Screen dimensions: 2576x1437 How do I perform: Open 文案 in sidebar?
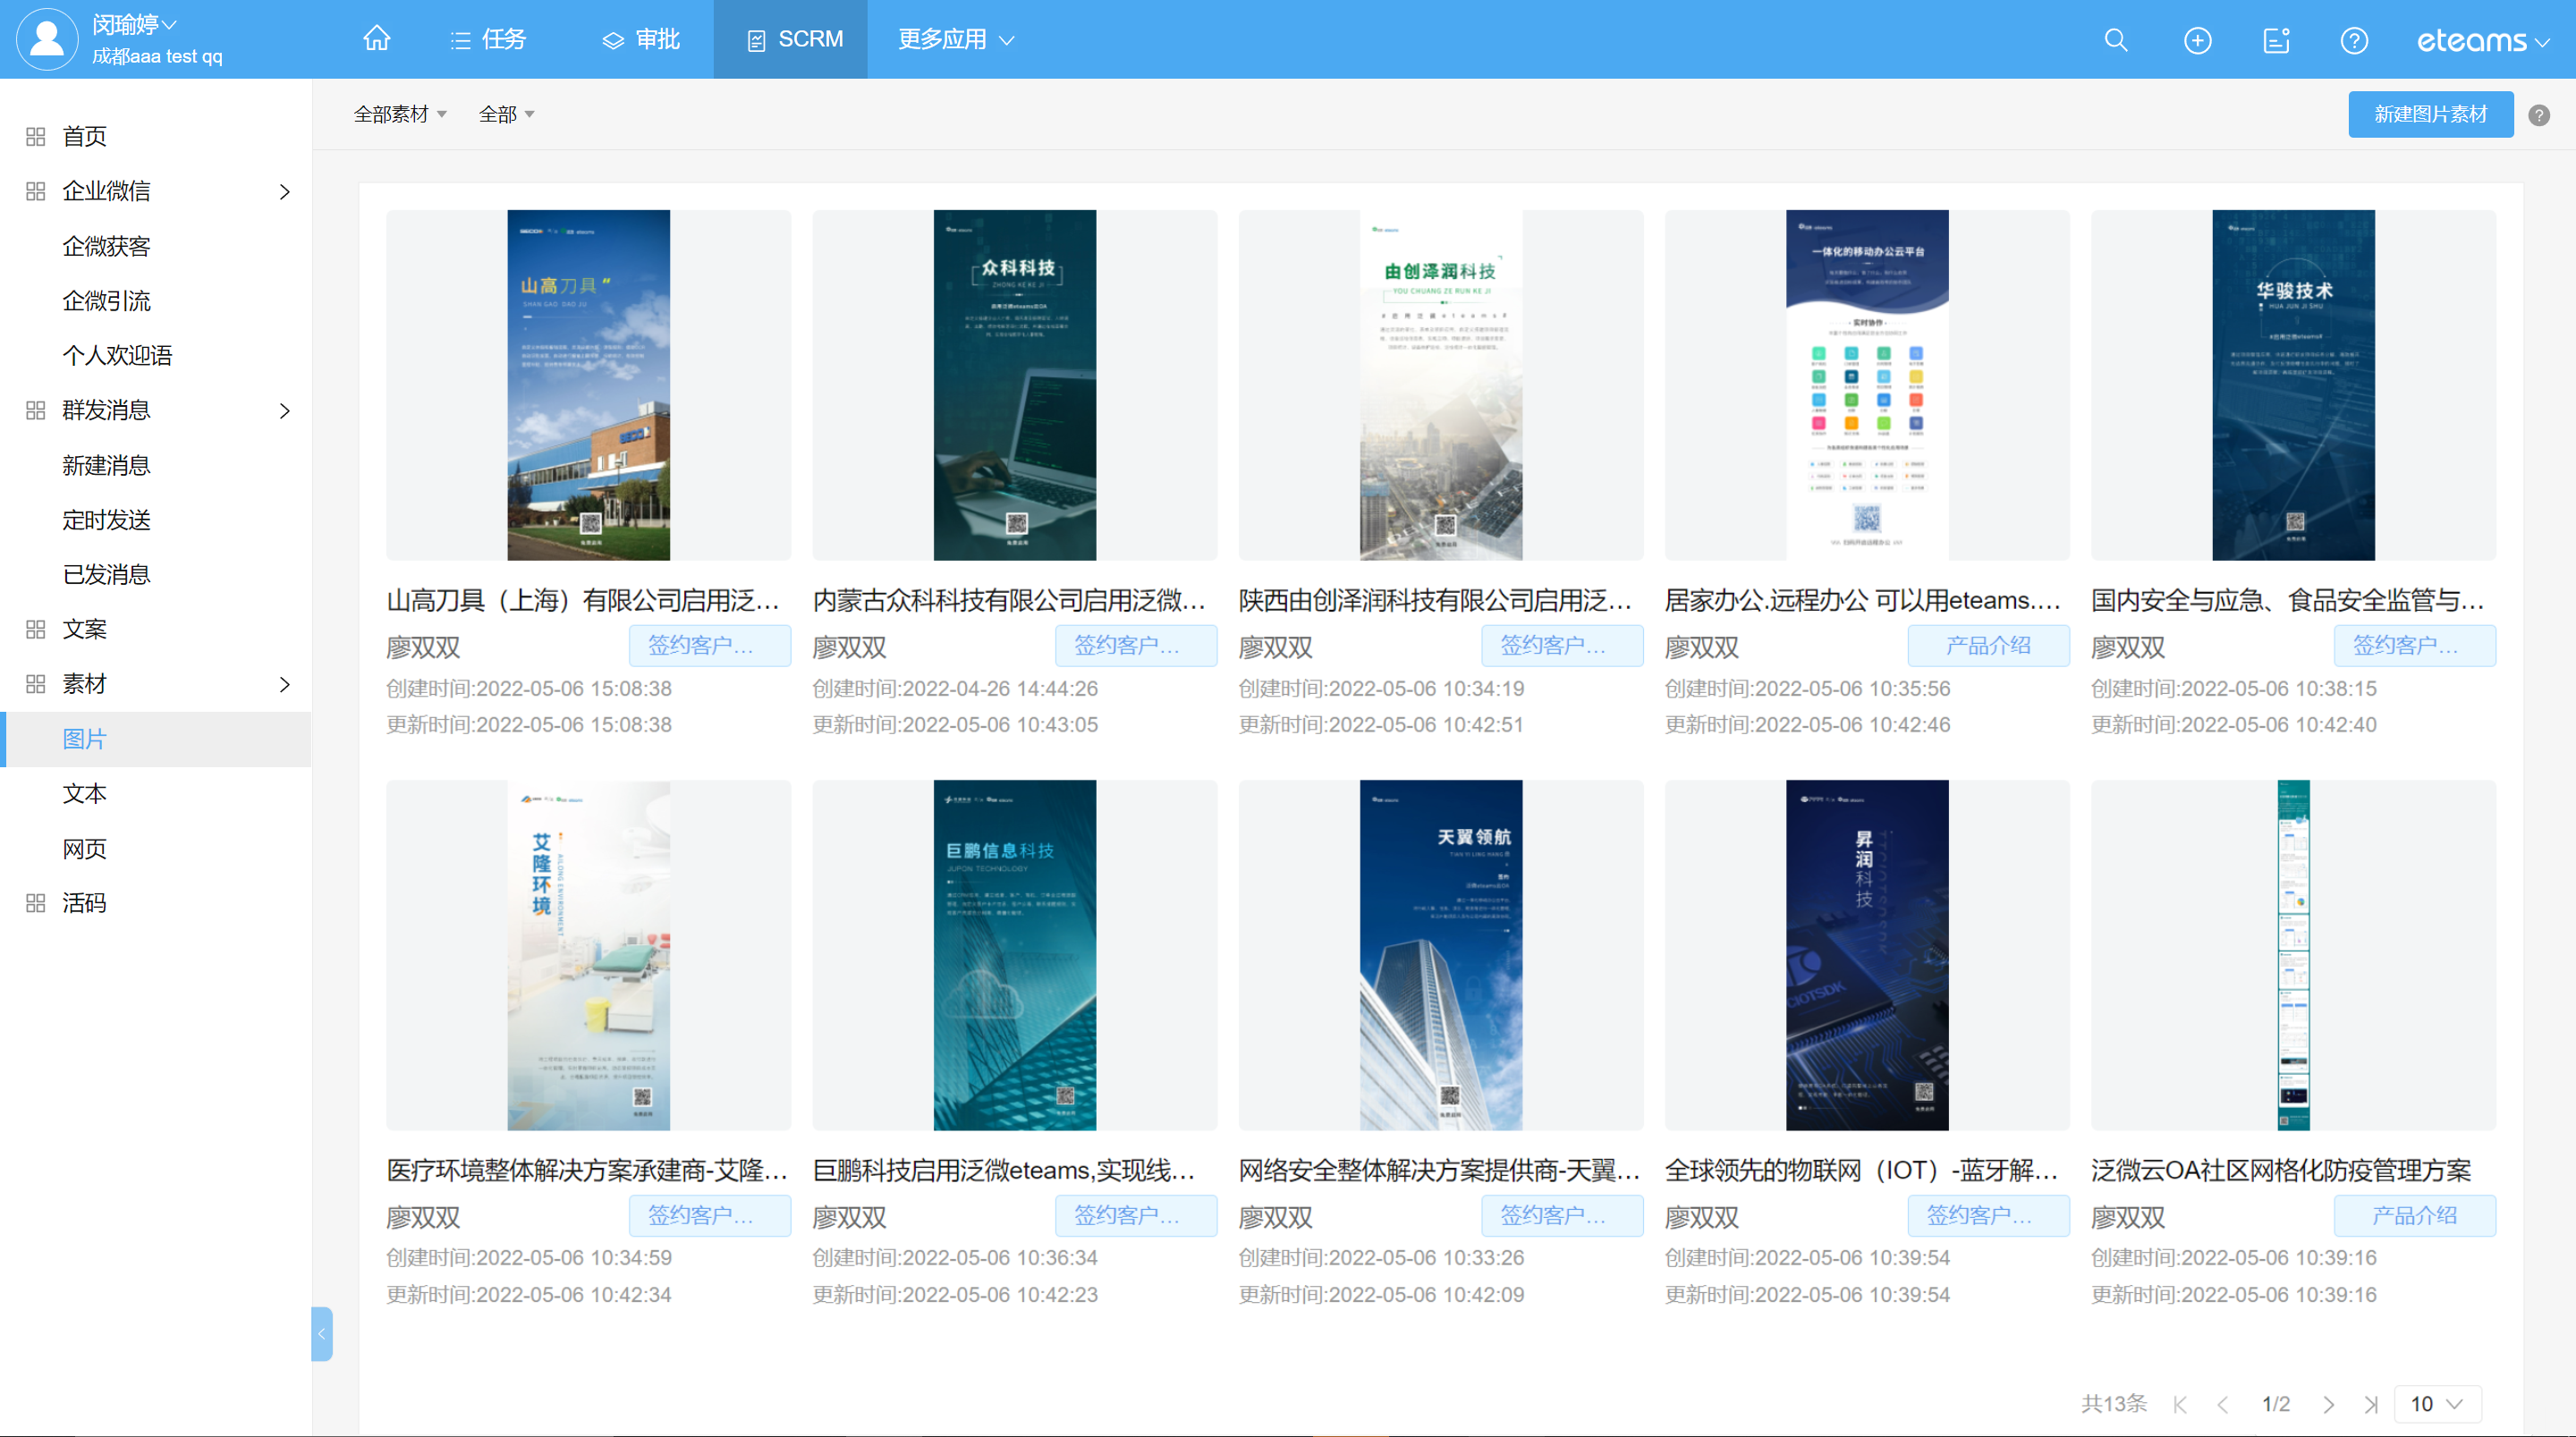(84, 629)
